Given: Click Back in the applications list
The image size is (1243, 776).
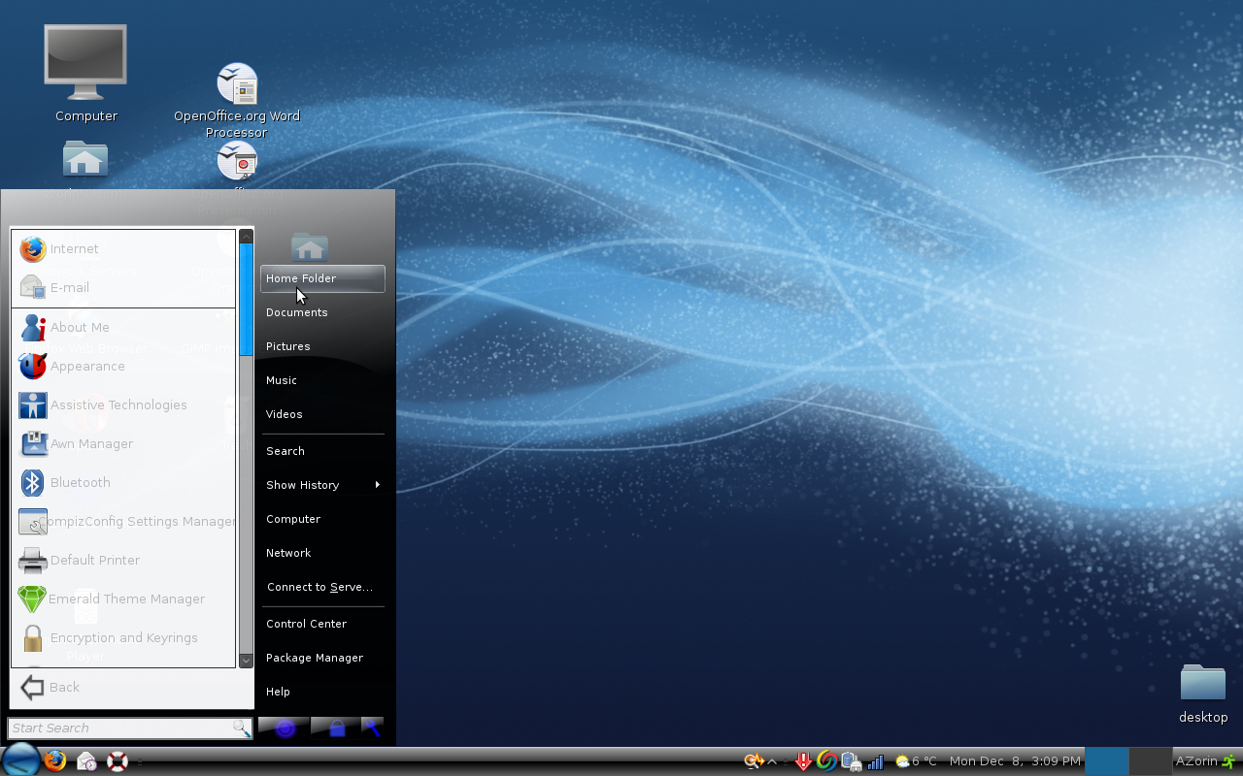Looking at the screenshot, I should [x=62, y=687].
